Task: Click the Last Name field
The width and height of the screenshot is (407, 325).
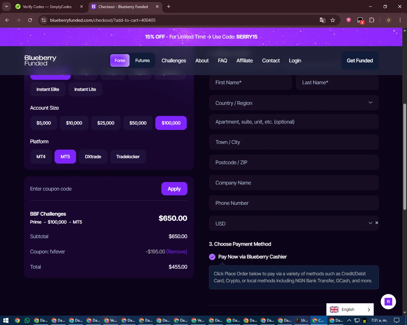Action: tap(337, 82)
